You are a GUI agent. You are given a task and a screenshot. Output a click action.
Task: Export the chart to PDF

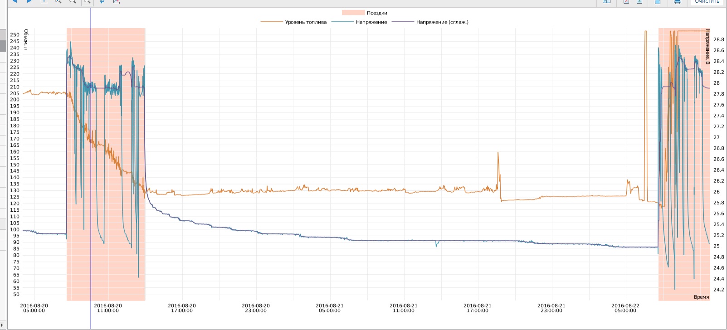(x=626, y=2)
